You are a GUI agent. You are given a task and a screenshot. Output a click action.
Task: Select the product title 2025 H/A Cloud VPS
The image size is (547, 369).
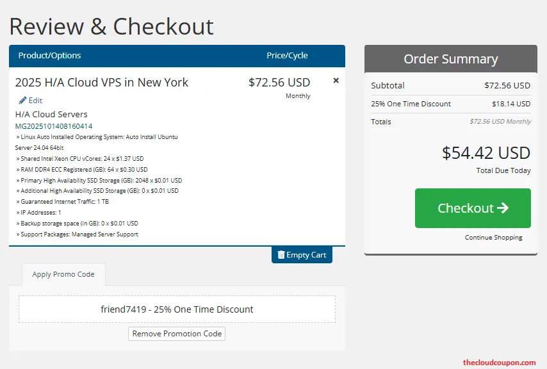[102, 83]
